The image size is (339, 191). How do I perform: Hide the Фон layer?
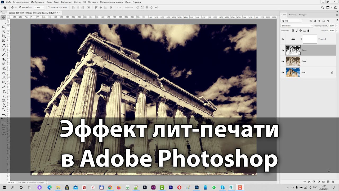click(x=283, y=72)
